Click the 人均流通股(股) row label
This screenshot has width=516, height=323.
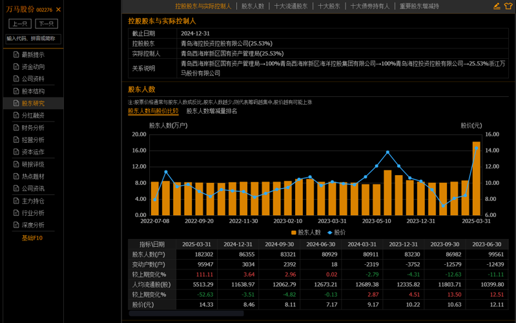pyautogui.click(x=151, y=284)
